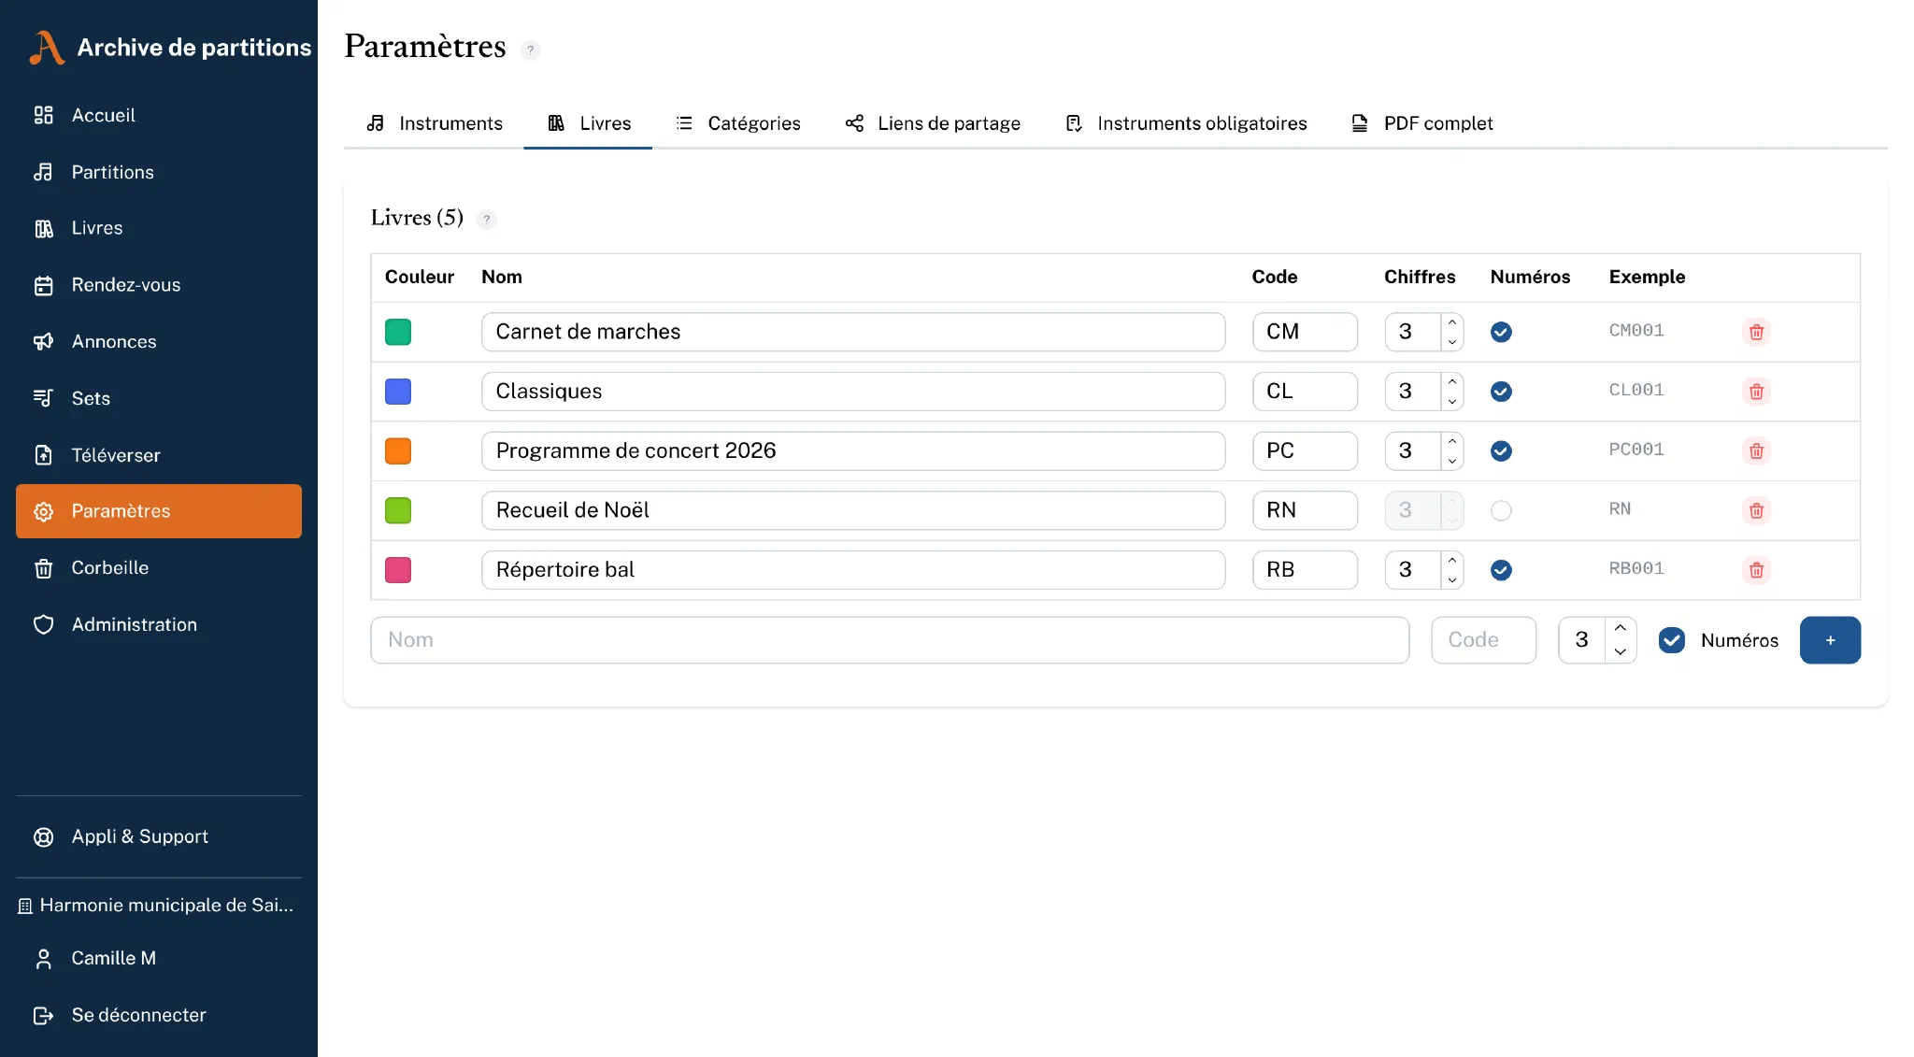
Task: Change the pink Répertoire bal color swatch
Action: click(x=398, y=570)
